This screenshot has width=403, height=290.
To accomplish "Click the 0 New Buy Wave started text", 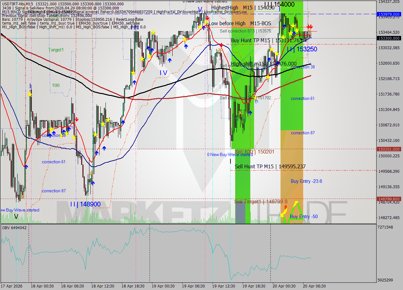I will tap(230, 154).
